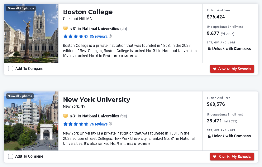
Task: Click View all 9 photos badge
Action: tap(20, 96)
